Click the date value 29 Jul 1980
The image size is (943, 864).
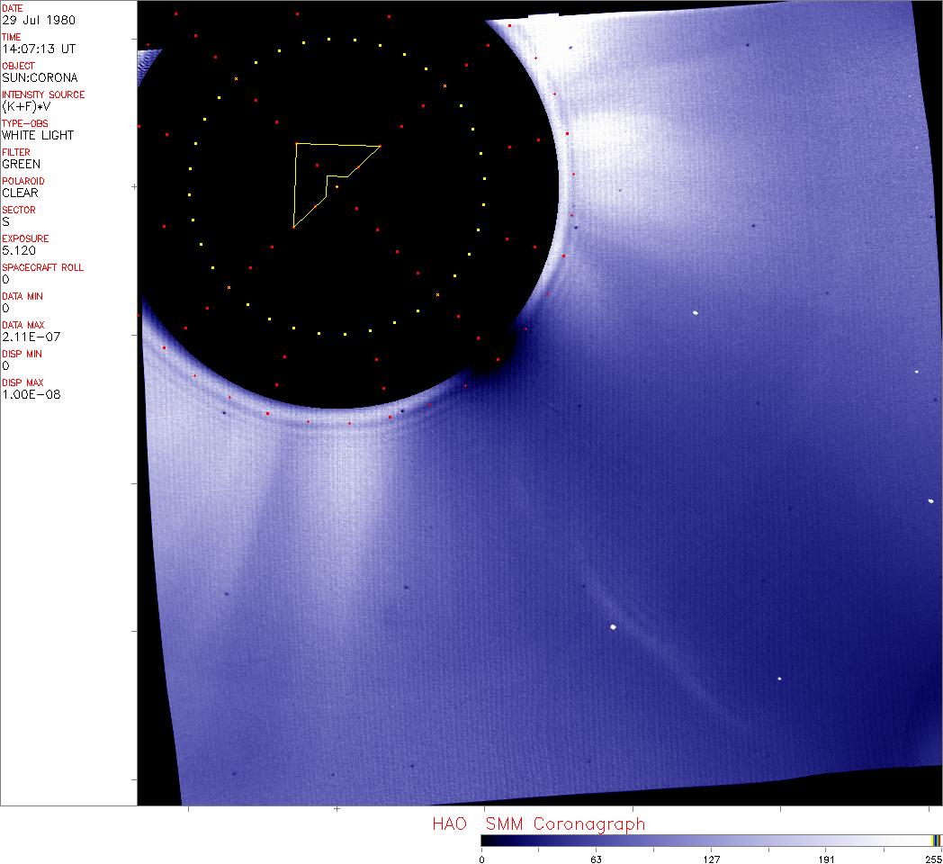26,20
